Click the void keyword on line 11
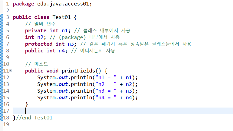The image size is (233, 131). pyautogui.click(x=52, y=71)
